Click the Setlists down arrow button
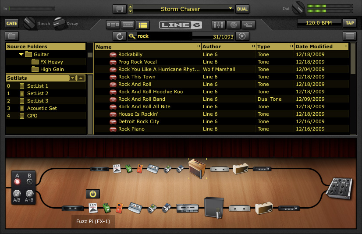Viewport: 362px width, 234px height. point(73,78)
